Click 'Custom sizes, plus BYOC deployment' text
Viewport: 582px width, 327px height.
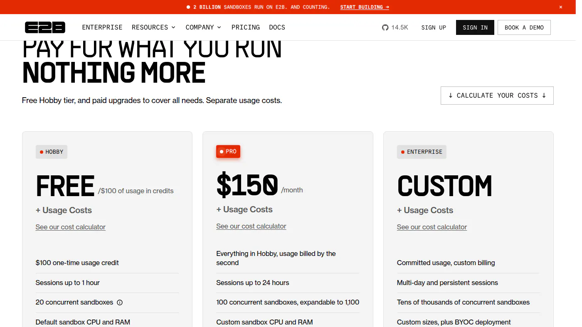(454, 322)
